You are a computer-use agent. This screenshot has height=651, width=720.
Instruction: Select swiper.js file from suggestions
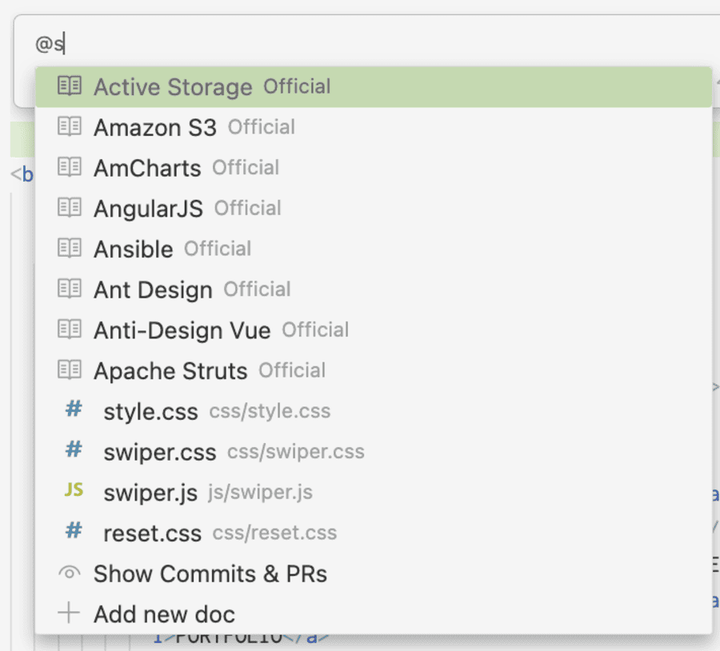(374, 492)
